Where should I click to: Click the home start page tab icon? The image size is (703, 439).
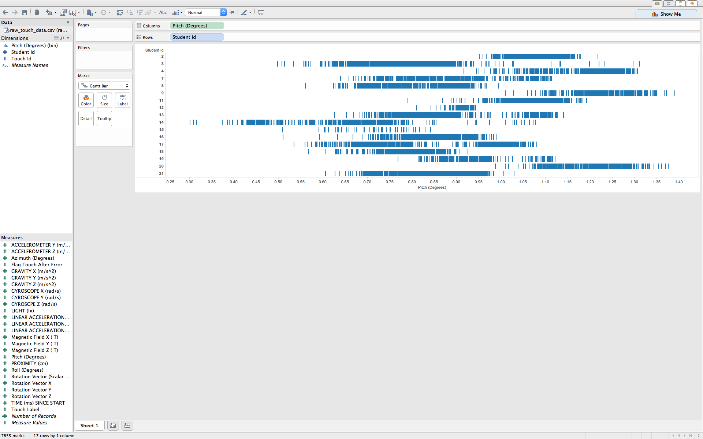pos(692,3)
